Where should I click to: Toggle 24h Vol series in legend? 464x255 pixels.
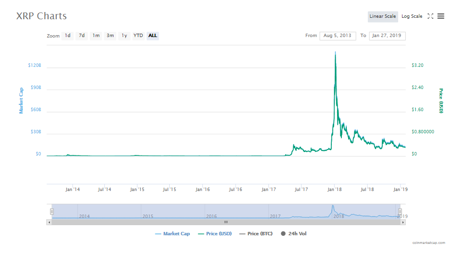[x=294, y=234]
